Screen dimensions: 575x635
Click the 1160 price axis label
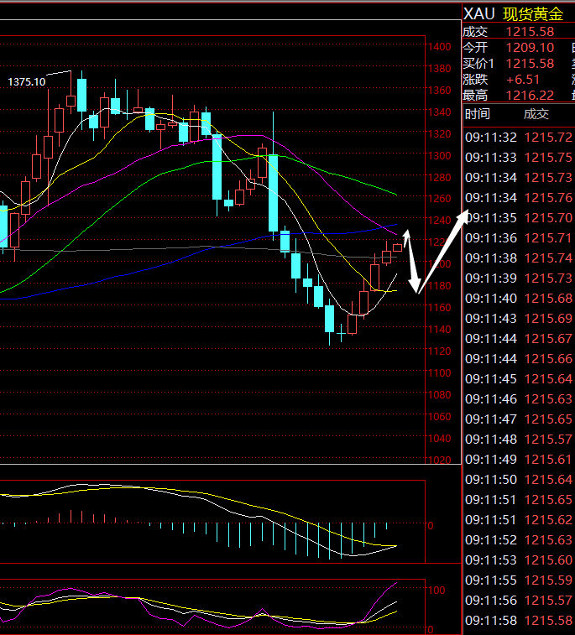pos(440,307)
